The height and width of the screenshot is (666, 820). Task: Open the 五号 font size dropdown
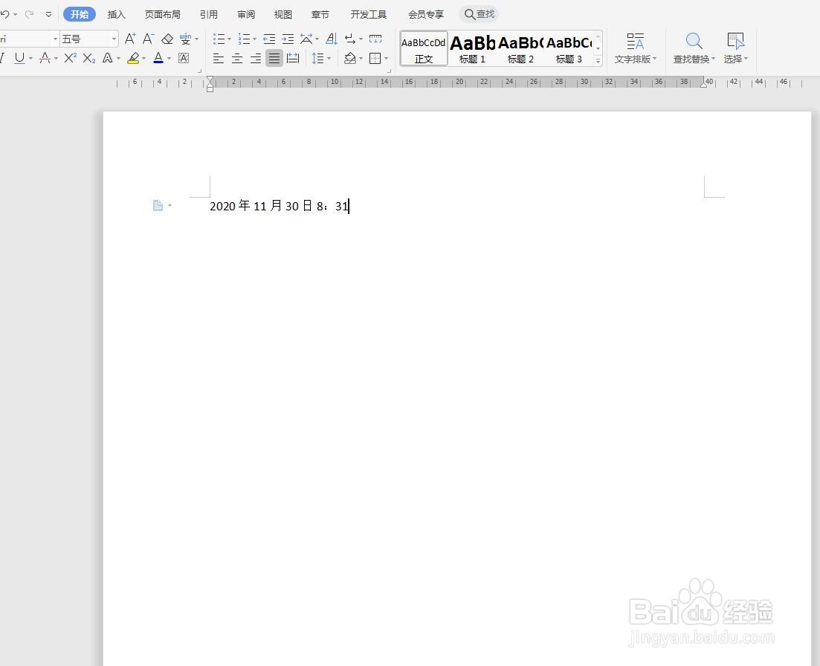point(114,39)
